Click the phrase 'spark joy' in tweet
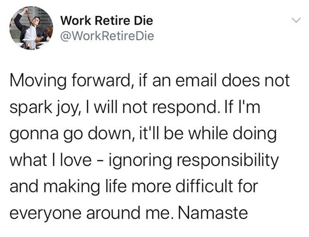Viewport: 309px width, 237px height. [x=43, y=108]
